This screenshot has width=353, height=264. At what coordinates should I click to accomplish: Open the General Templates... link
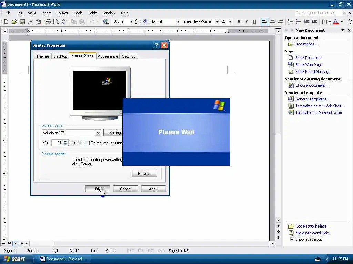(313, 99)
